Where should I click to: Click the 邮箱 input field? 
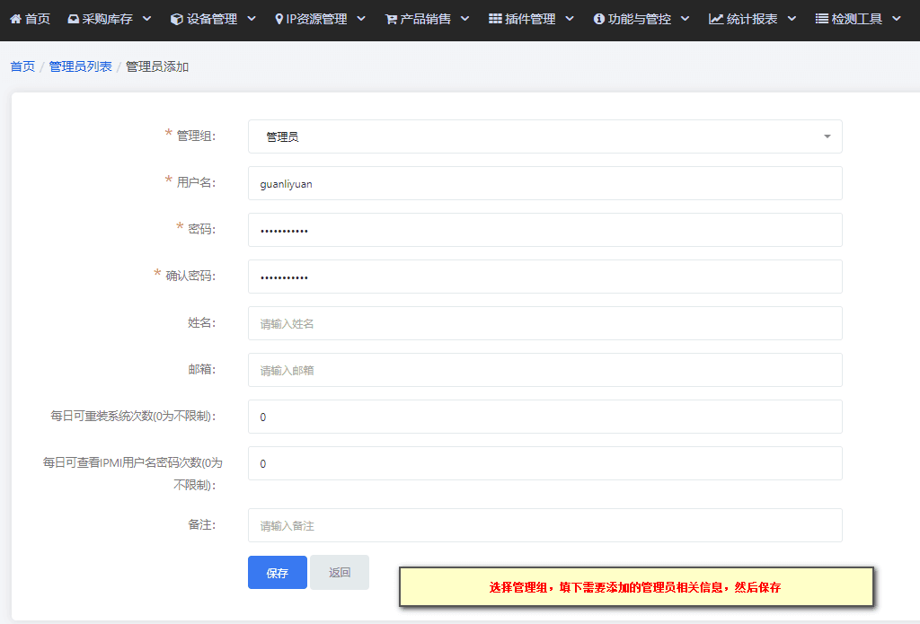[x=545, y=370]
